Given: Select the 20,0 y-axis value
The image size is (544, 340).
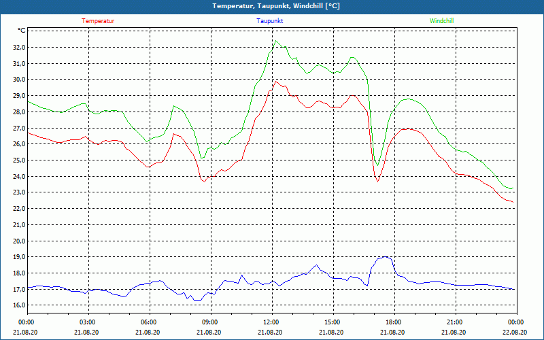Looking at the screenshot, I should 20,241.
